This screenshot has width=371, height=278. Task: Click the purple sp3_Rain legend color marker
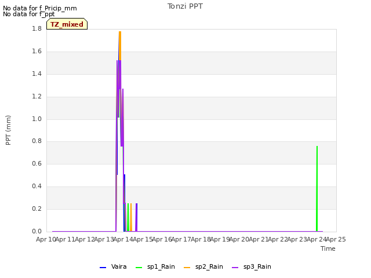(x=235, y=268)
